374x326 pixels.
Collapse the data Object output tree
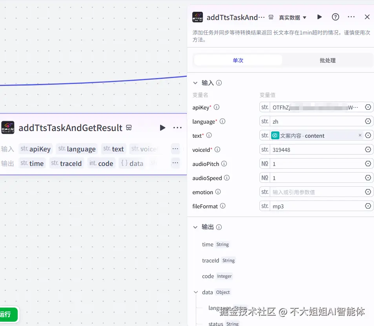pos(195,292)
